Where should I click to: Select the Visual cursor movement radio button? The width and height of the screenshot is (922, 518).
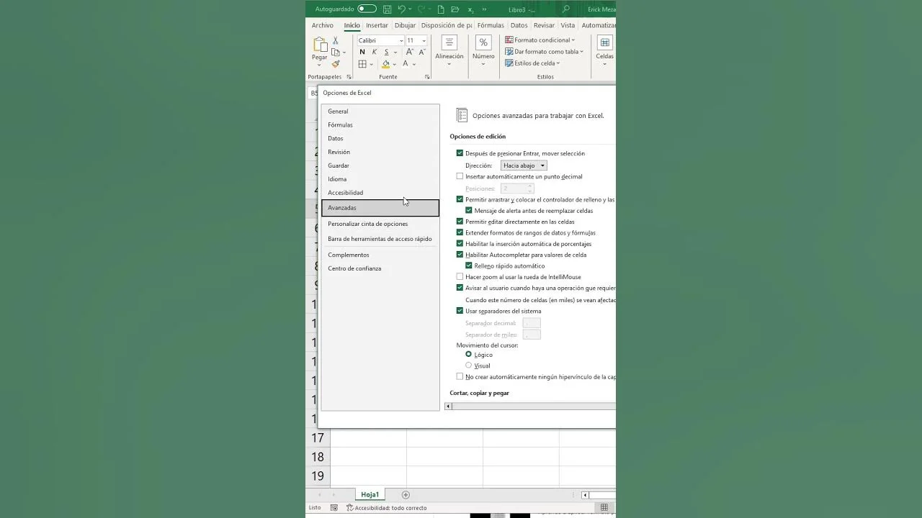[469, 365]
